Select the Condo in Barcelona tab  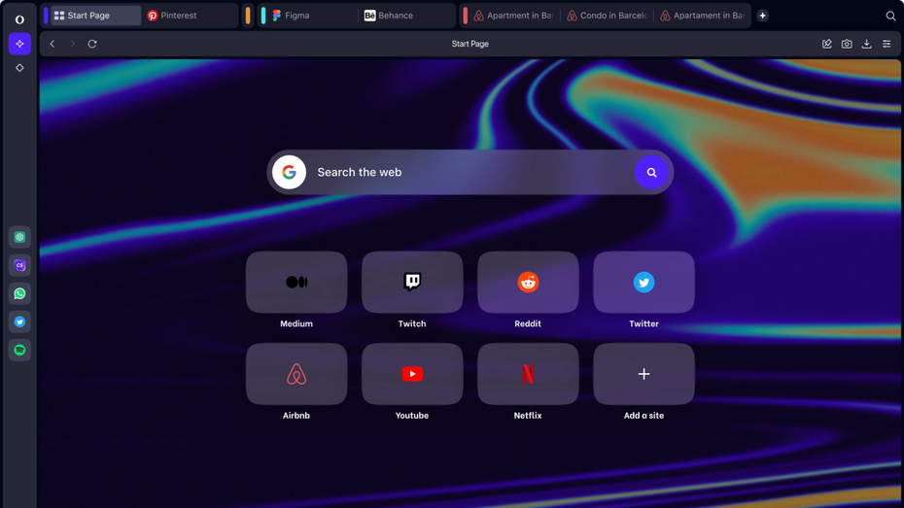608,16
